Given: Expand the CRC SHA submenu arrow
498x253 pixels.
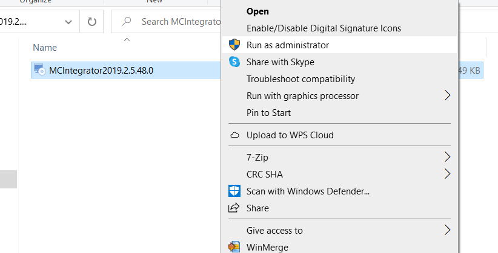Looking at the screenshot, I should (447, 174).
